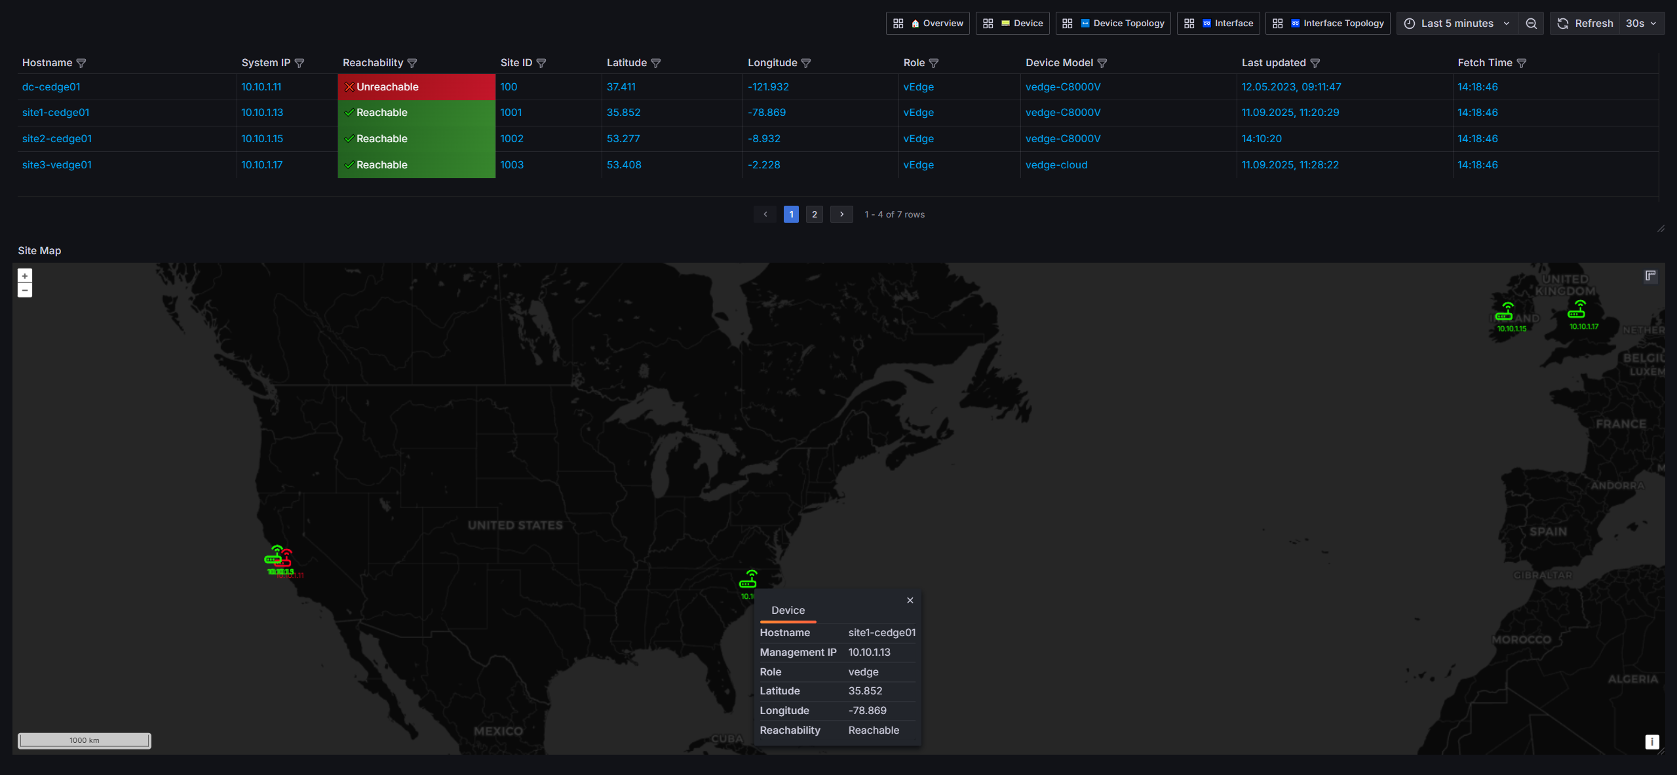The width and height of the screenshot is (1677, 775).
Task: Zoom in on the site map
Action: click(x=25, y=276)
